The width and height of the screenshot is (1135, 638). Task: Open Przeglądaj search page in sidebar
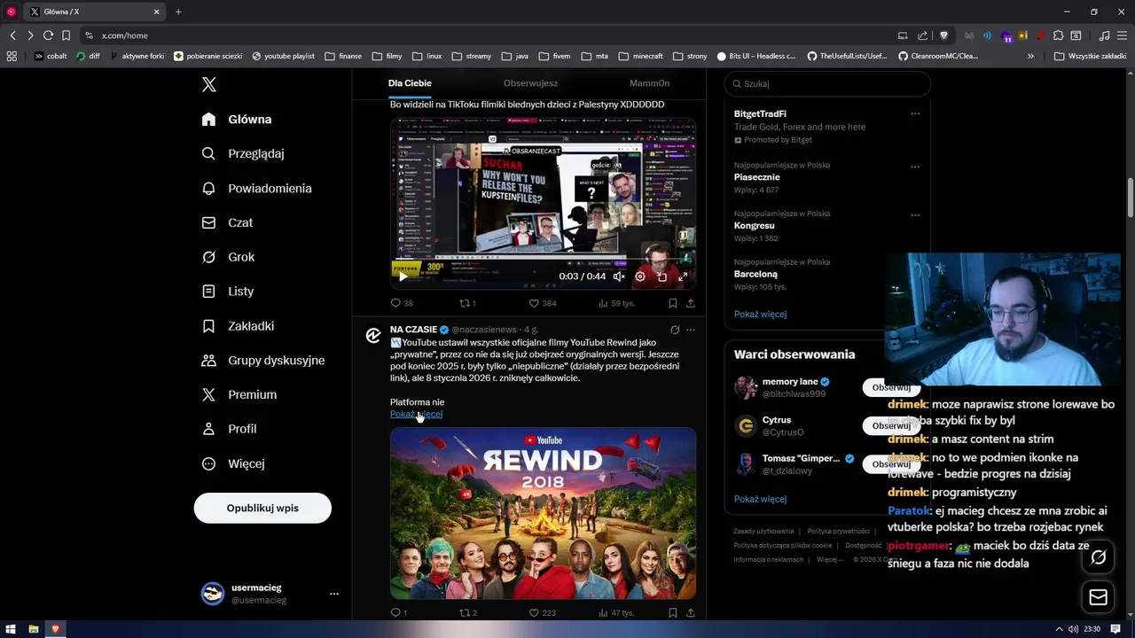243,153
